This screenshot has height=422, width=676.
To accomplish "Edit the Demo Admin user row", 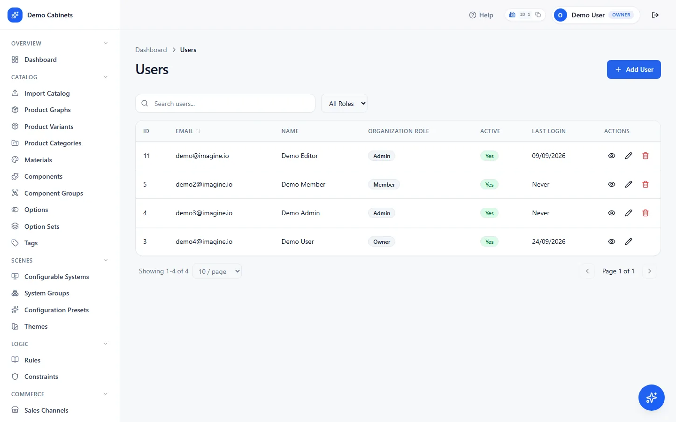I will click(x=629, y=213).
